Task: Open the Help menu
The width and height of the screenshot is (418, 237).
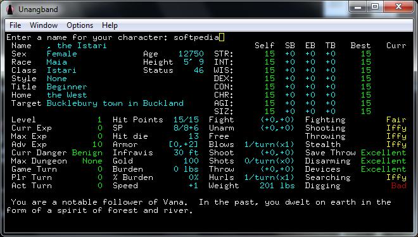Action: click(x=110, y=25)
